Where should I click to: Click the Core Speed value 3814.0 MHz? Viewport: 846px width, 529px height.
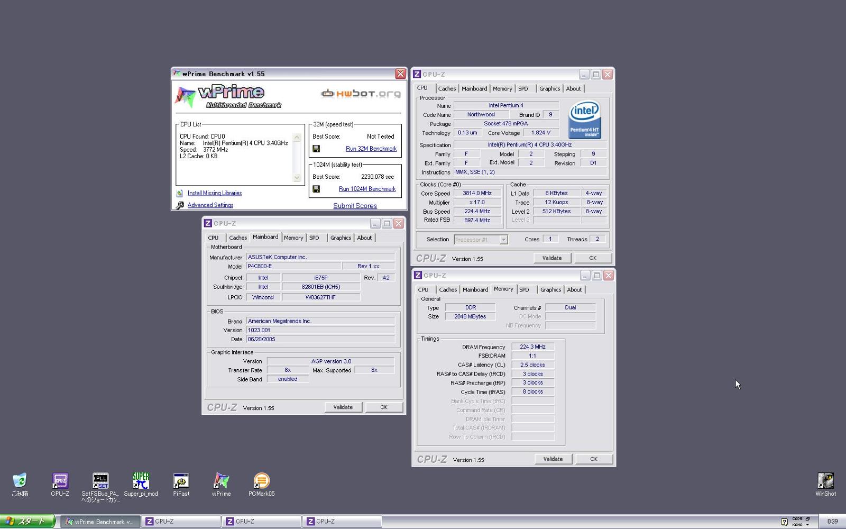(x=477, y=193)
